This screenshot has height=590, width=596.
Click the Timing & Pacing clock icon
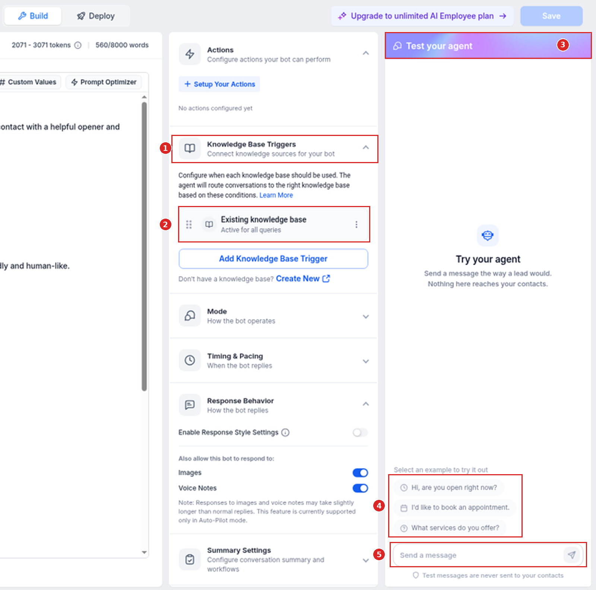[190, 360]
